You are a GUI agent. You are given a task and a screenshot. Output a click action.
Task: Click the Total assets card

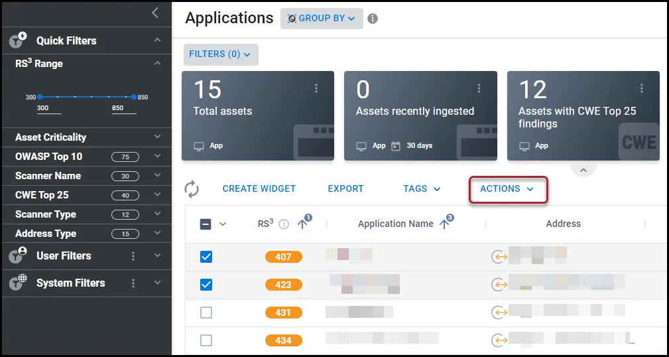click(x=258, y=115)
